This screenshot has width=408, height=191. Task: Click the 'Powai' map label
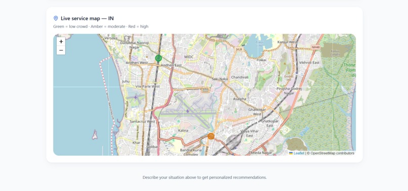(x=262, y=60)
